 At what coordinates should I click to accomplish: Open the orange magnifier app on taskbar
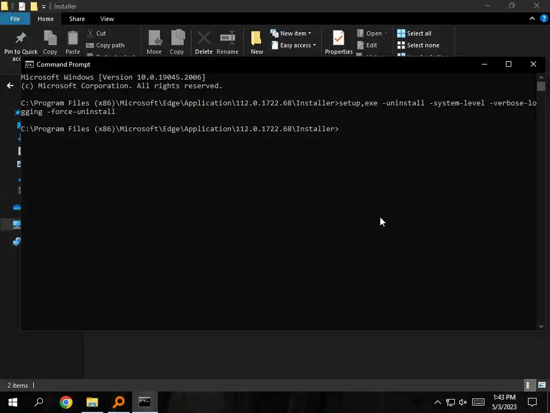[x=119, y=402]
